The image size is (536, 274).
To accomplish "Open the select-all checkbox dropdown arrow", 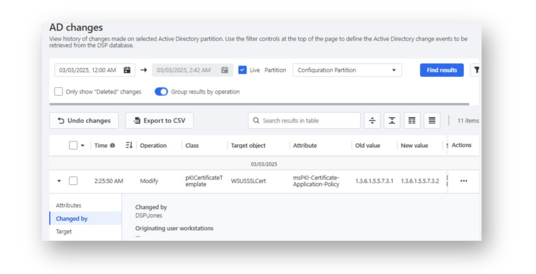I will tap(83, 145).
